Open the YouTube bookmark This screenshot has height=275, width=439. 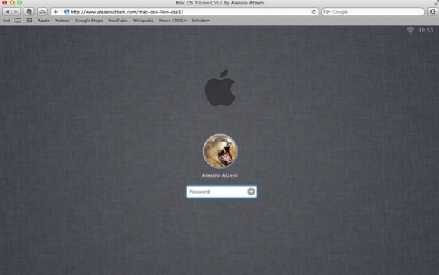click(117, 21)
